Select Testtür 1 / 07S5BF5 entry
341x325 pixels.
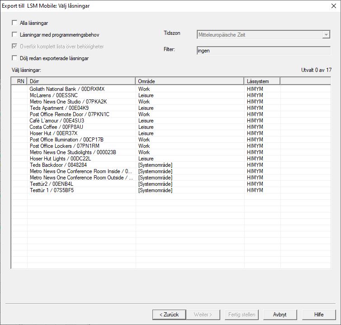52,190
